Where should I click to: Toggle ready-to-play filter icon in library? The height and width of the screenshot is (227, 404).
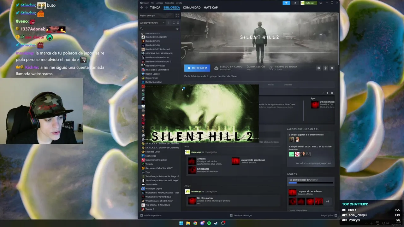[178, 23]
